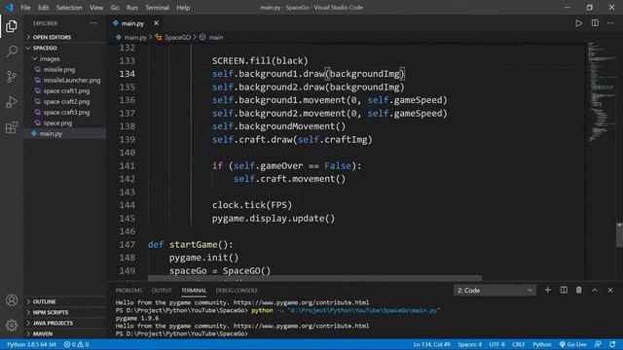Switch to the Terminal panel tab
Screen dimensions: 623x350
click(194, 291)
